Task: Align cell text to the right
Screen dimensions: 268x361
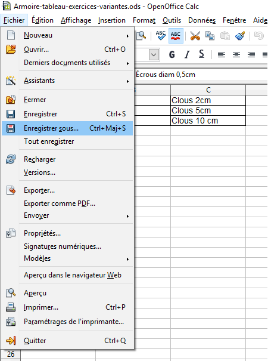Action: pyautogui.click(x=251, y=54)
